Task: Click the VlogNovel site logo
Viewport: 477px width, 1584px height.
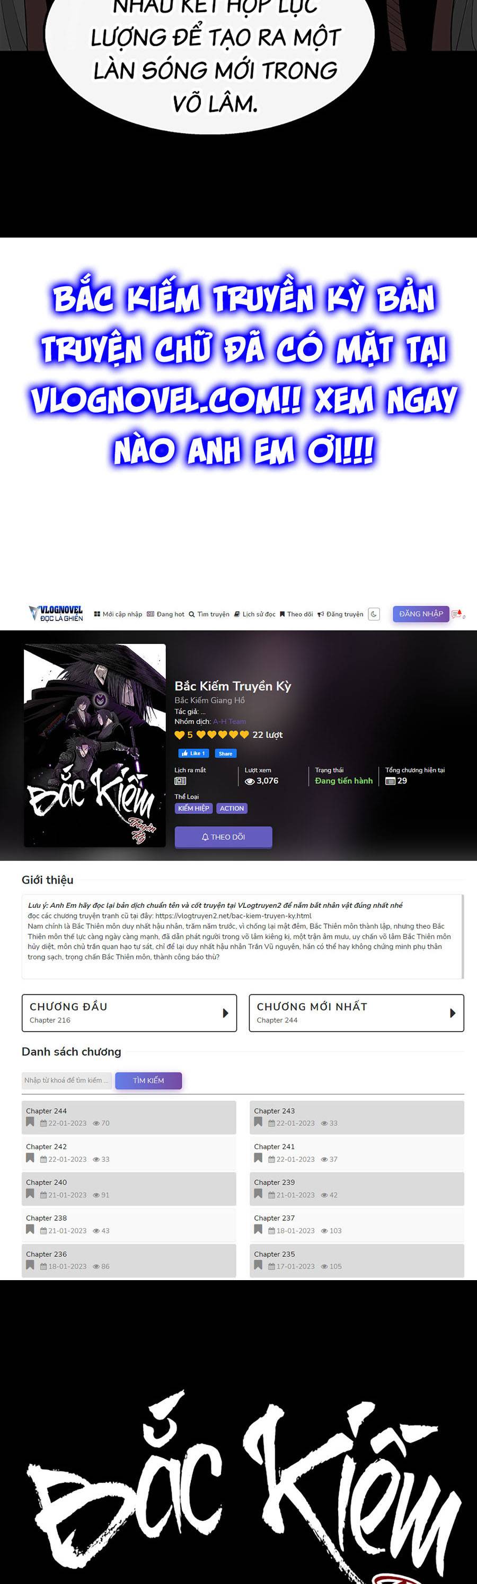Action: pyautogui.click(x=55, y=613)
